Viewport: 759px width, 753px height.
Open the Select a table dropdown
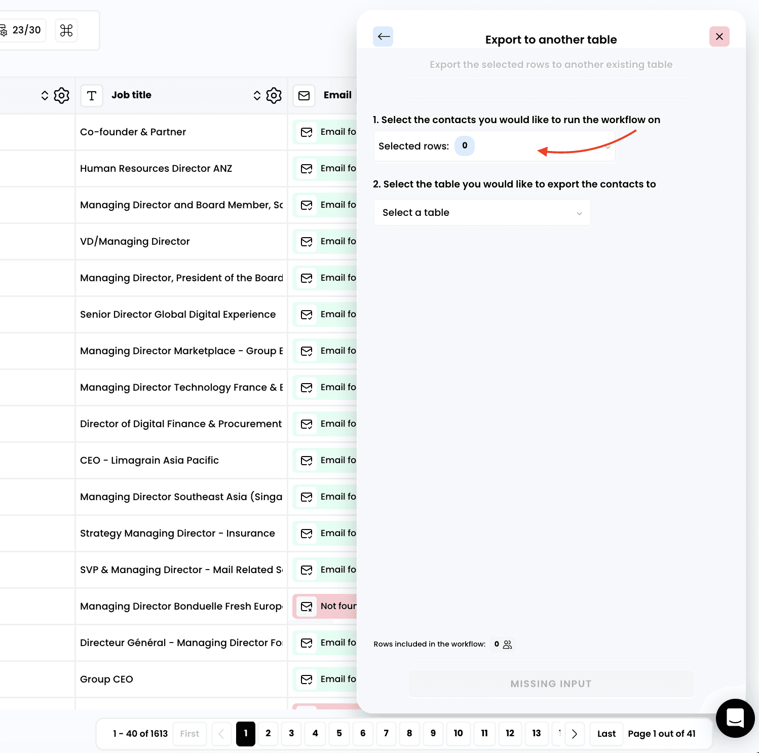482,212
